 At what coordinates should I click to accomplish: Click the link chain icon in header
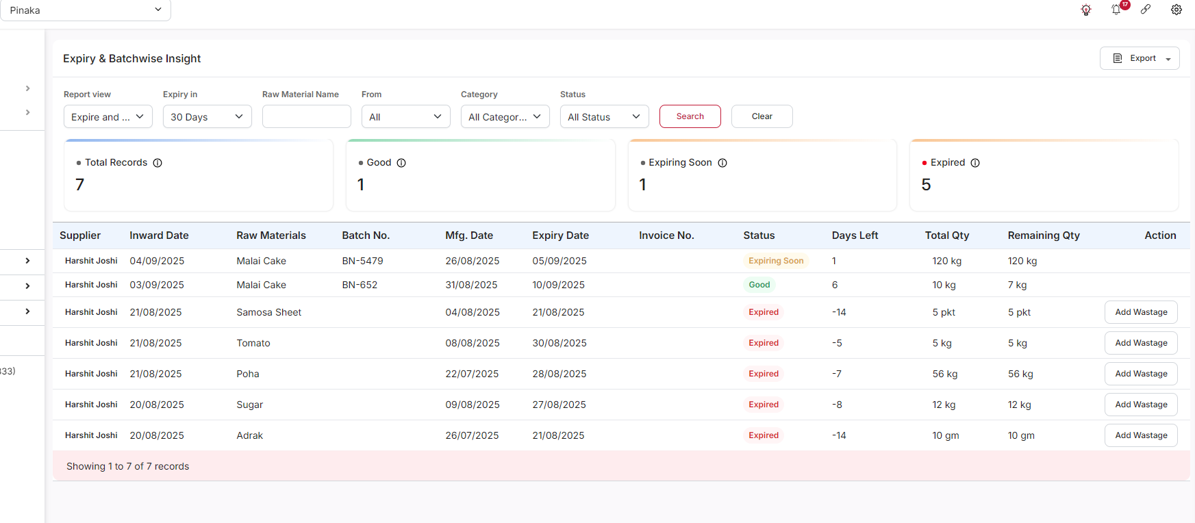(1146, 10)
